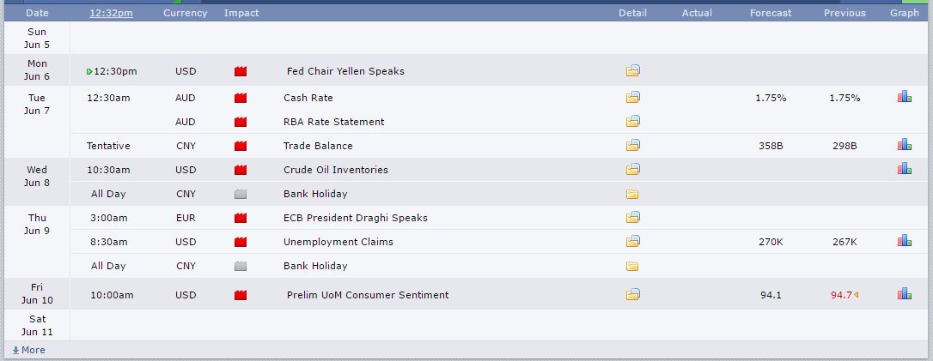Select the Impact column header
This screenshot has height=361, width=933.
coord(241,13)
